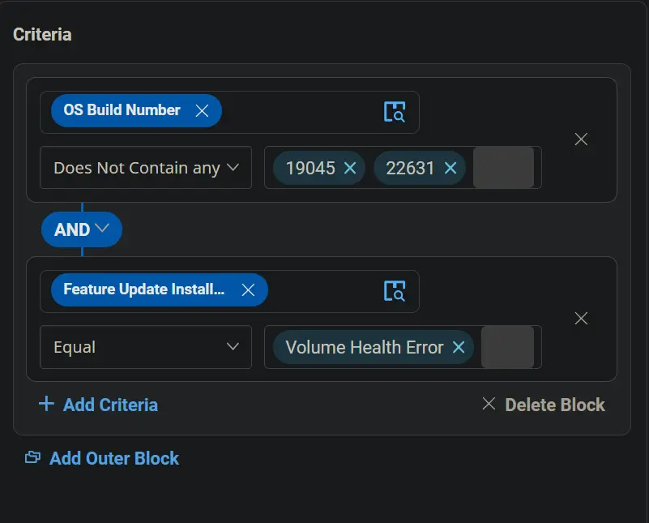Open field browser icon beside Feature Update Install
The width and height of the screenshot is (649, 523).
pos(395,291)
